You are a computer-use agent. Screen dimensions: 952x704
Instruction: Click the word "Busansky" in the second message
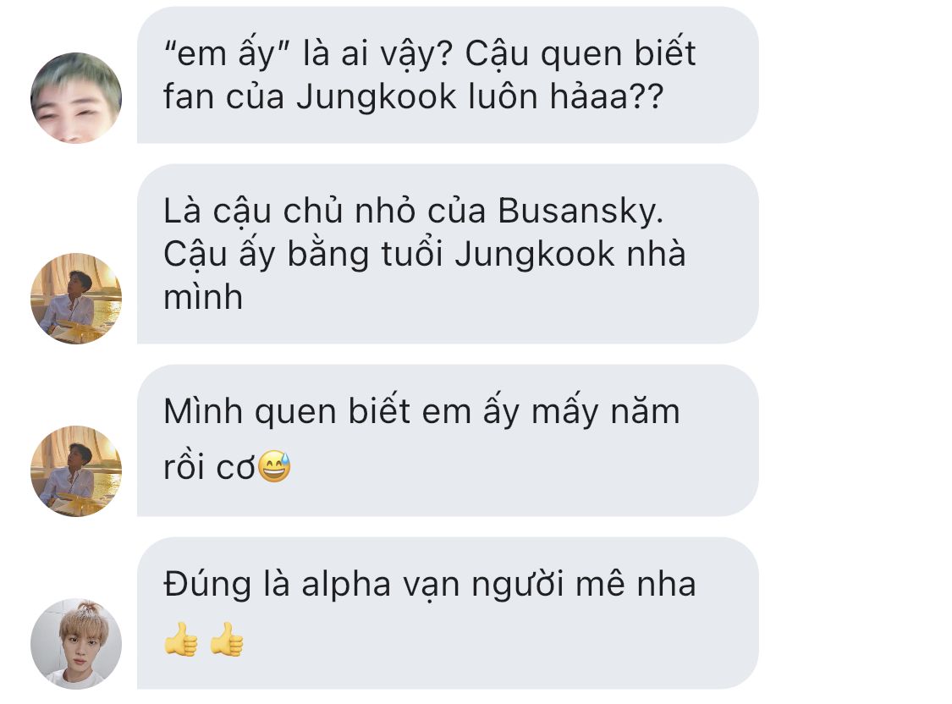point(581,212)
